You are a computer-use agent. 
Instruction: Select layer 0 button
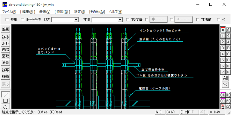(x=223, y=30)
